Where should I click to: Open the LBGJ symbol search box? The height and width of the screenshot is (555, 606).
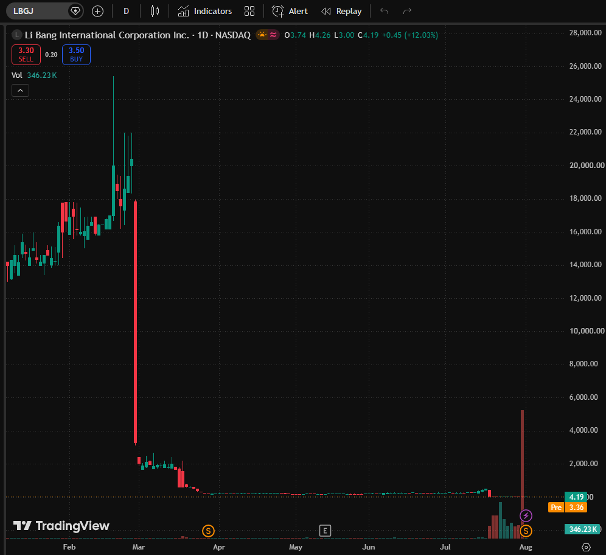coord(44,11)
